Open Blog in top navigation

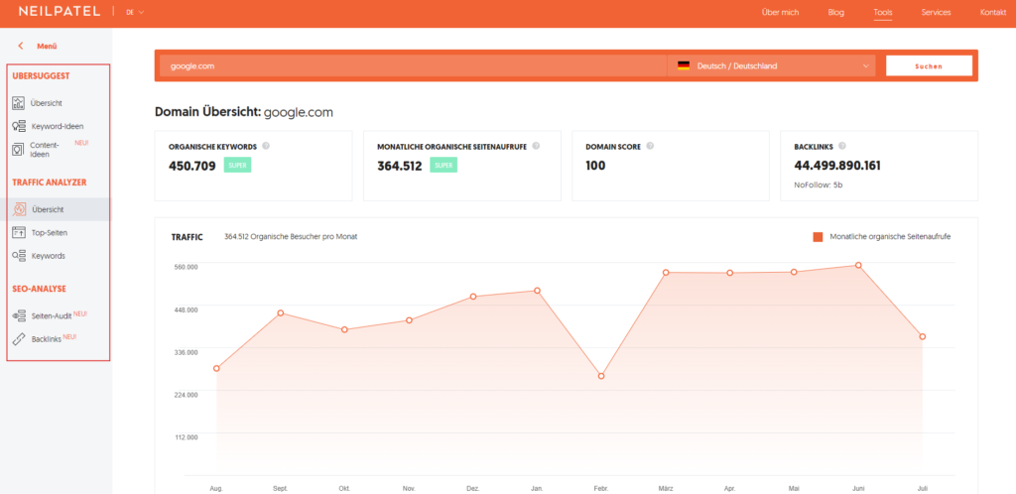(x=835, y=12)
